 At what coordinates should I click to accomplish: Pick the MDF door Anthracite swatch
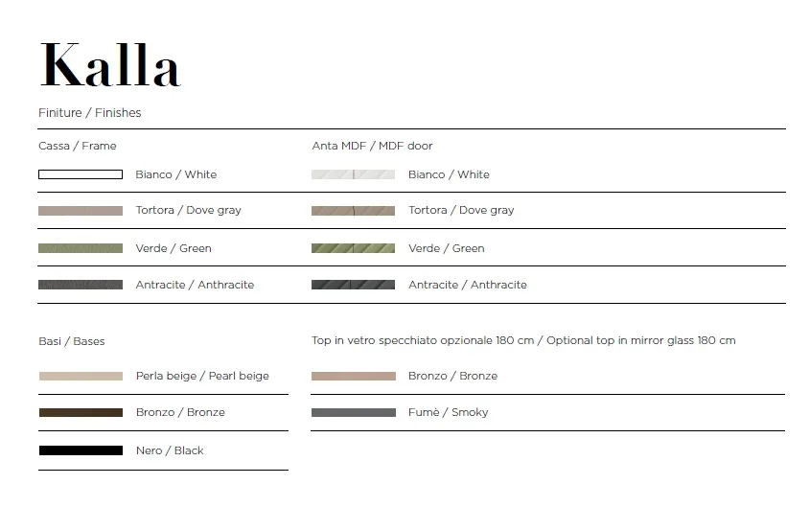coord(354,285)
